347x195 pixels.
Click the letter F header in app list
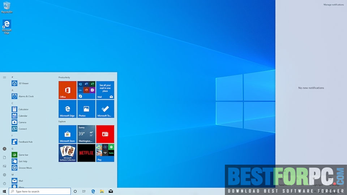coord(12,136)
